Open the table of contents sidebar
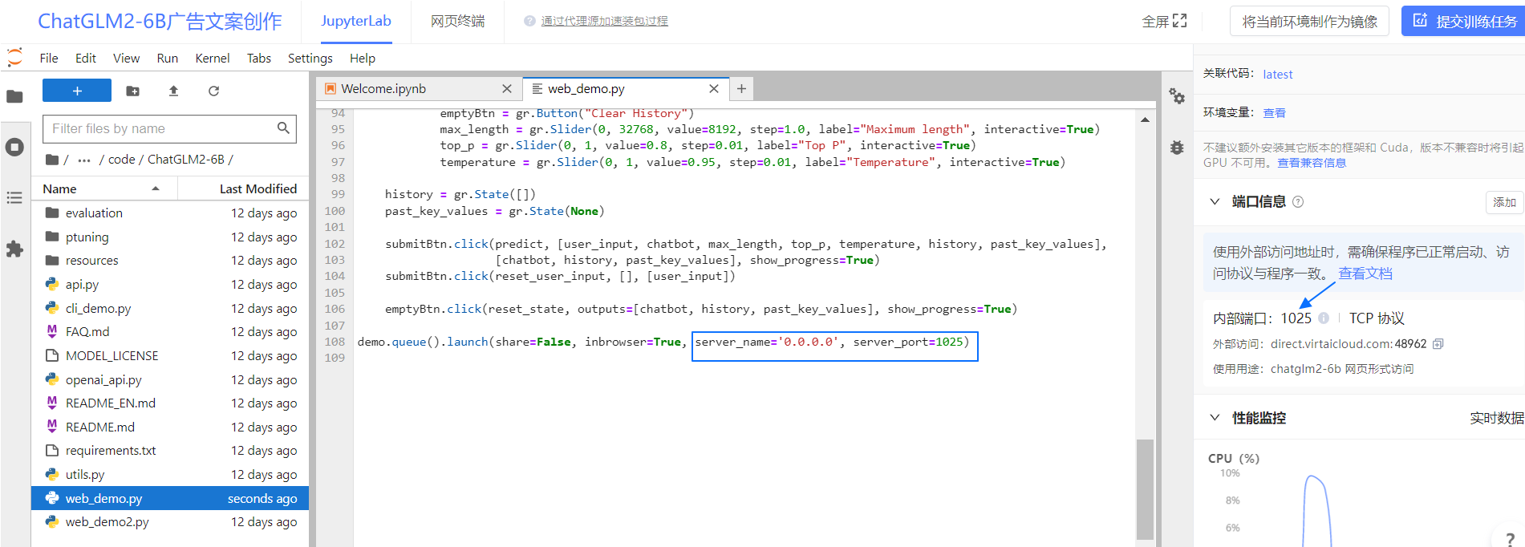The height and width of the screenshot is (547, 1525). pyautogui.click(x=14, y=198)
